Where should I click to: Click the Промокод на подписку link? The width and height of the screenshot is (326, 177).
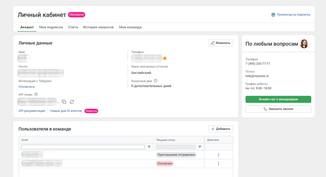click(x=293, y=15)
